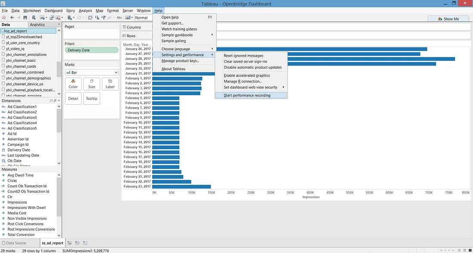The width and height of the screenshot is (473, 253).
Task: Click the show sheet sorter icon in status bar
Action: click(x=459, y=250)
